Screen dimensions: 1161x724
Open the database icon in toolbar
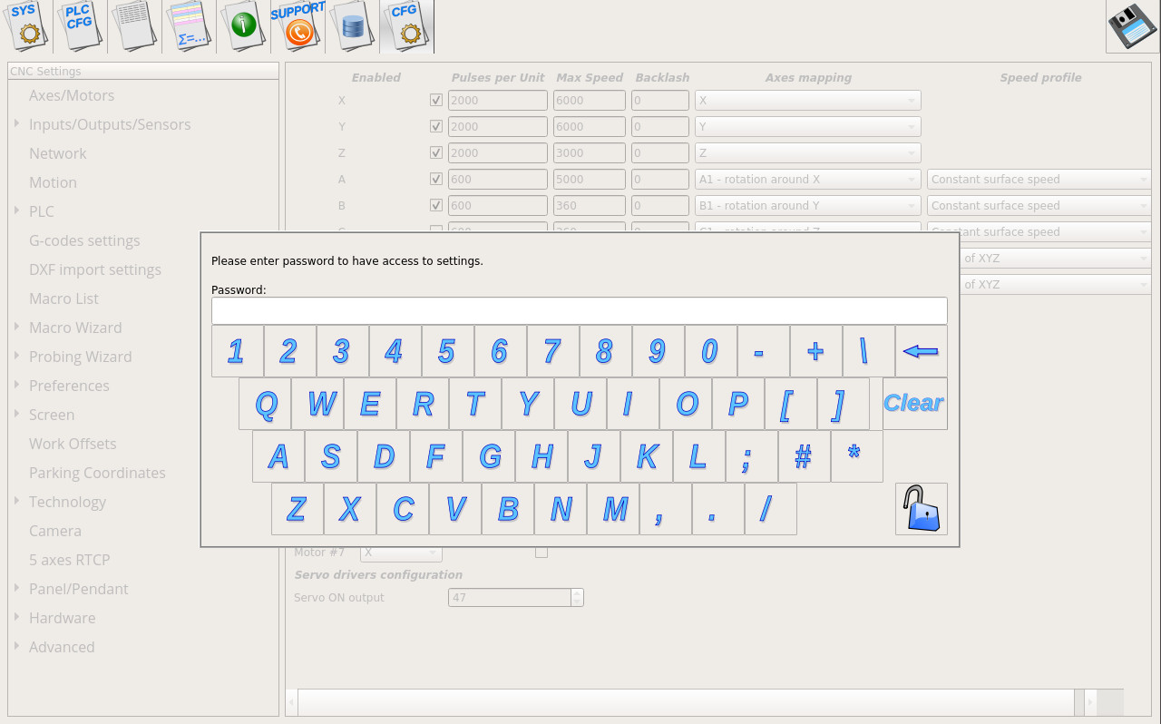point(352,25)
